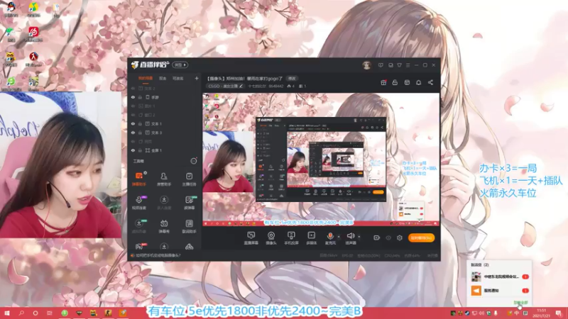Open stream settings gear icon
Screen dimensions: 568x319
pos(400,237)
